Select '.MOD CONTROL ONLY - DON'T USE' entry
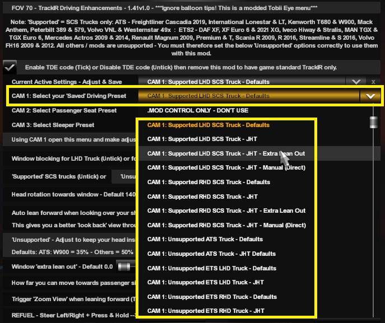This screenshot has height=323, width=385. click(198, 110)
